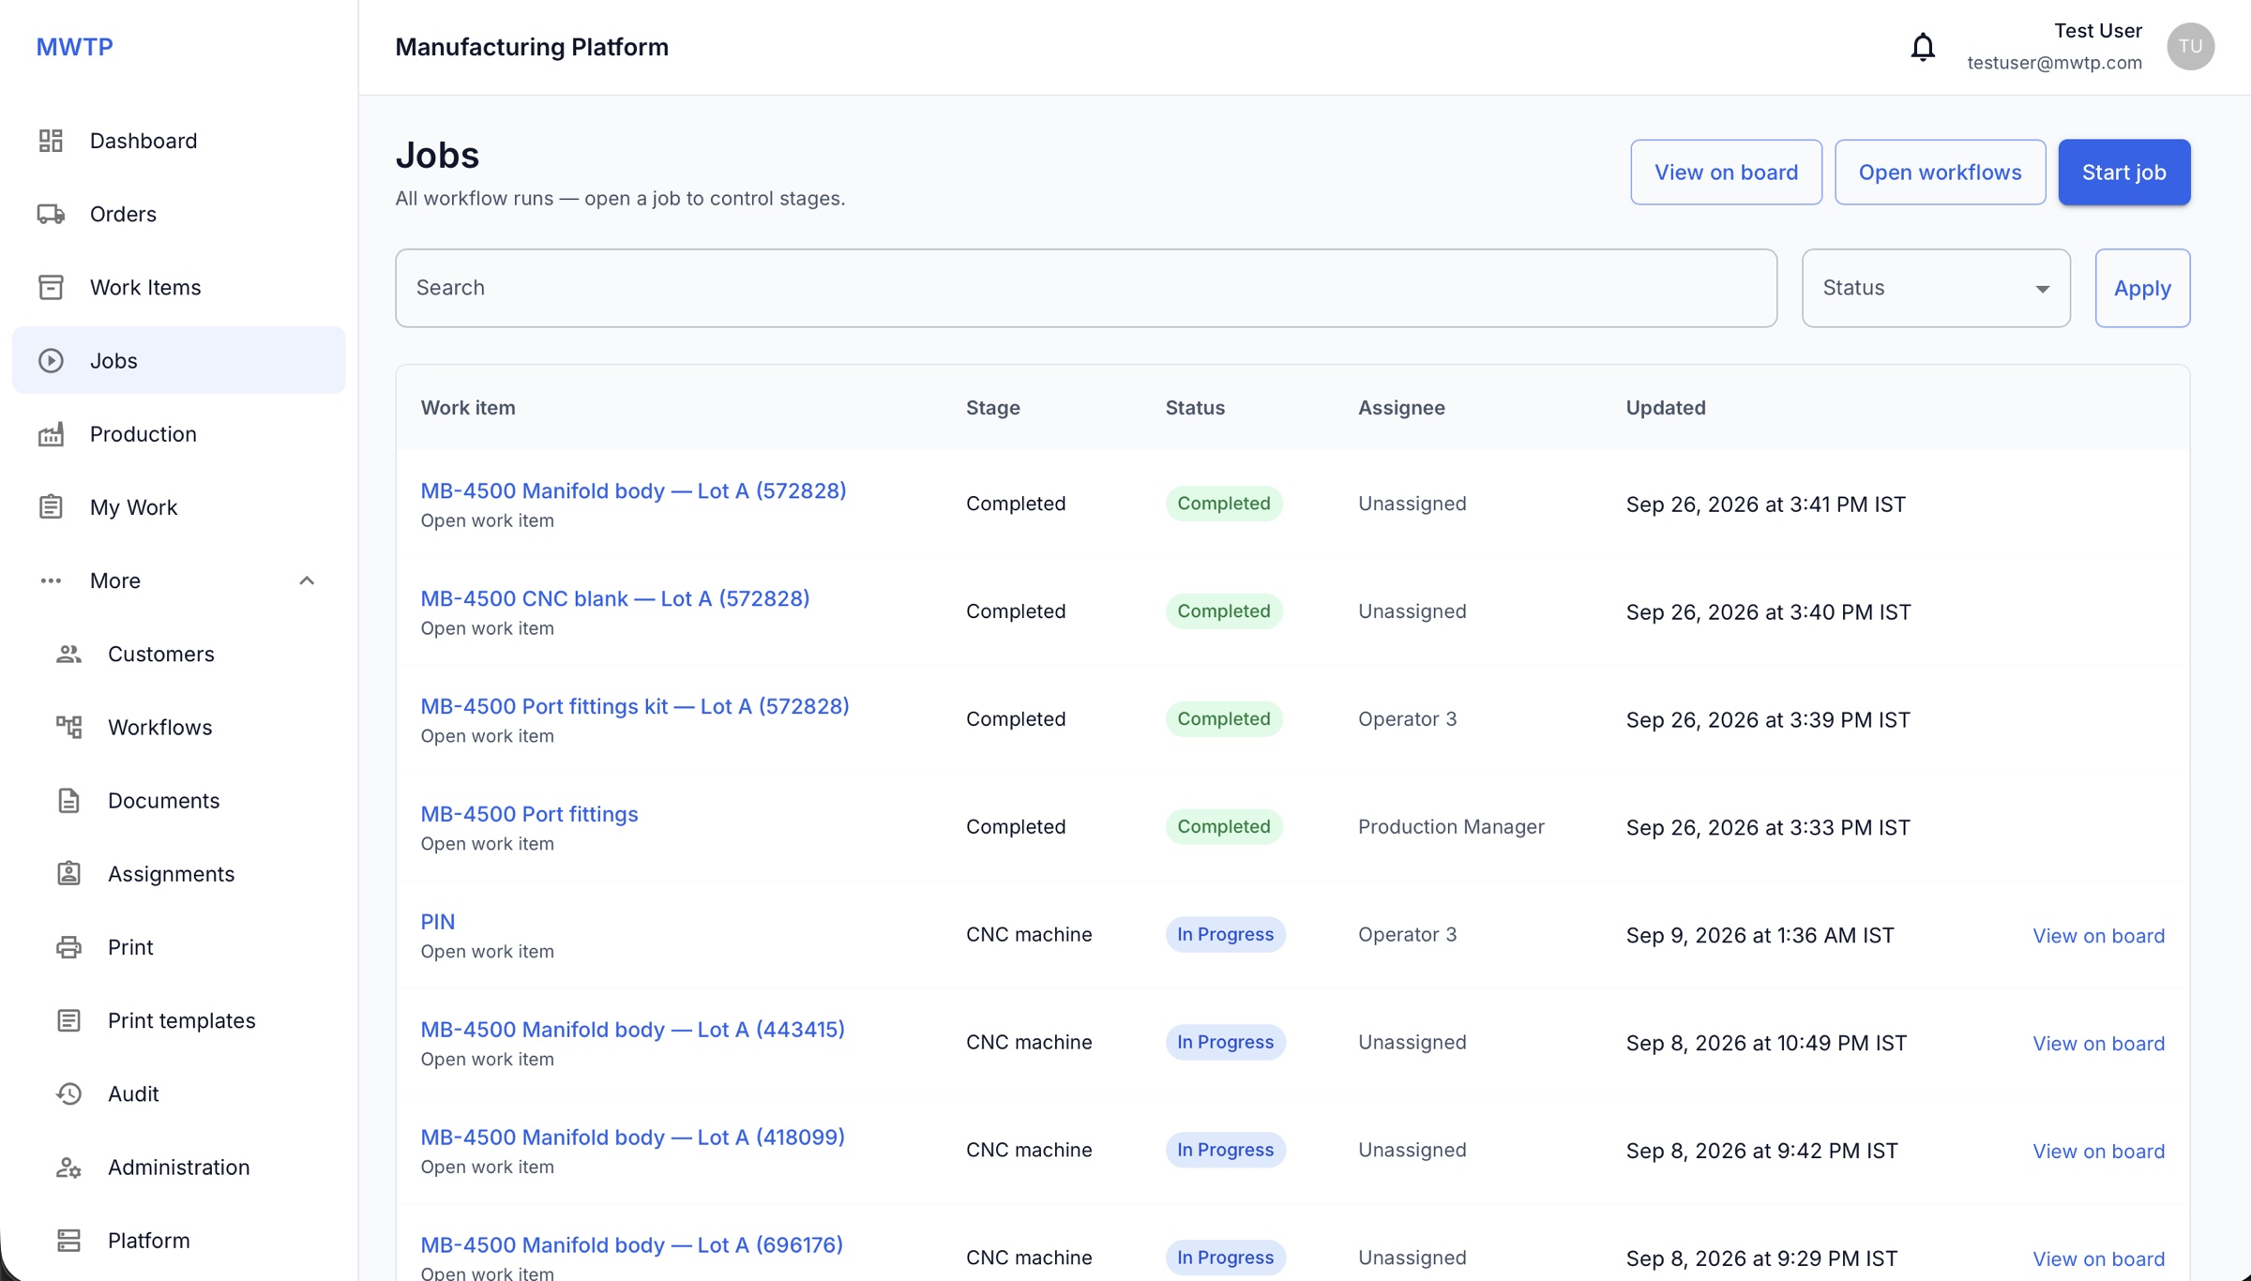Image resolution: width=2251 pixels, height=1281 pixels.
Task: Open notifications with the bell icon
Action: click(1923, 47)
